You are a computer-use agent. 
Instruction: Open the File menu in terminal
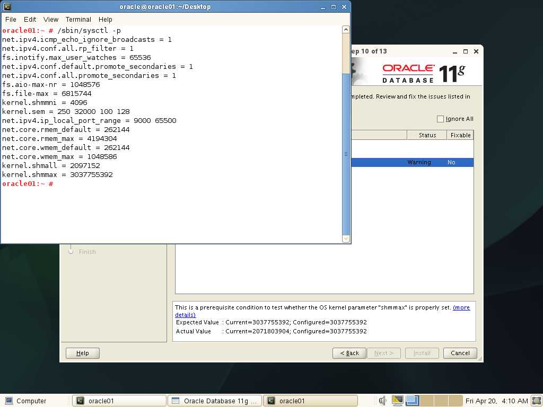tap(11, 20)
